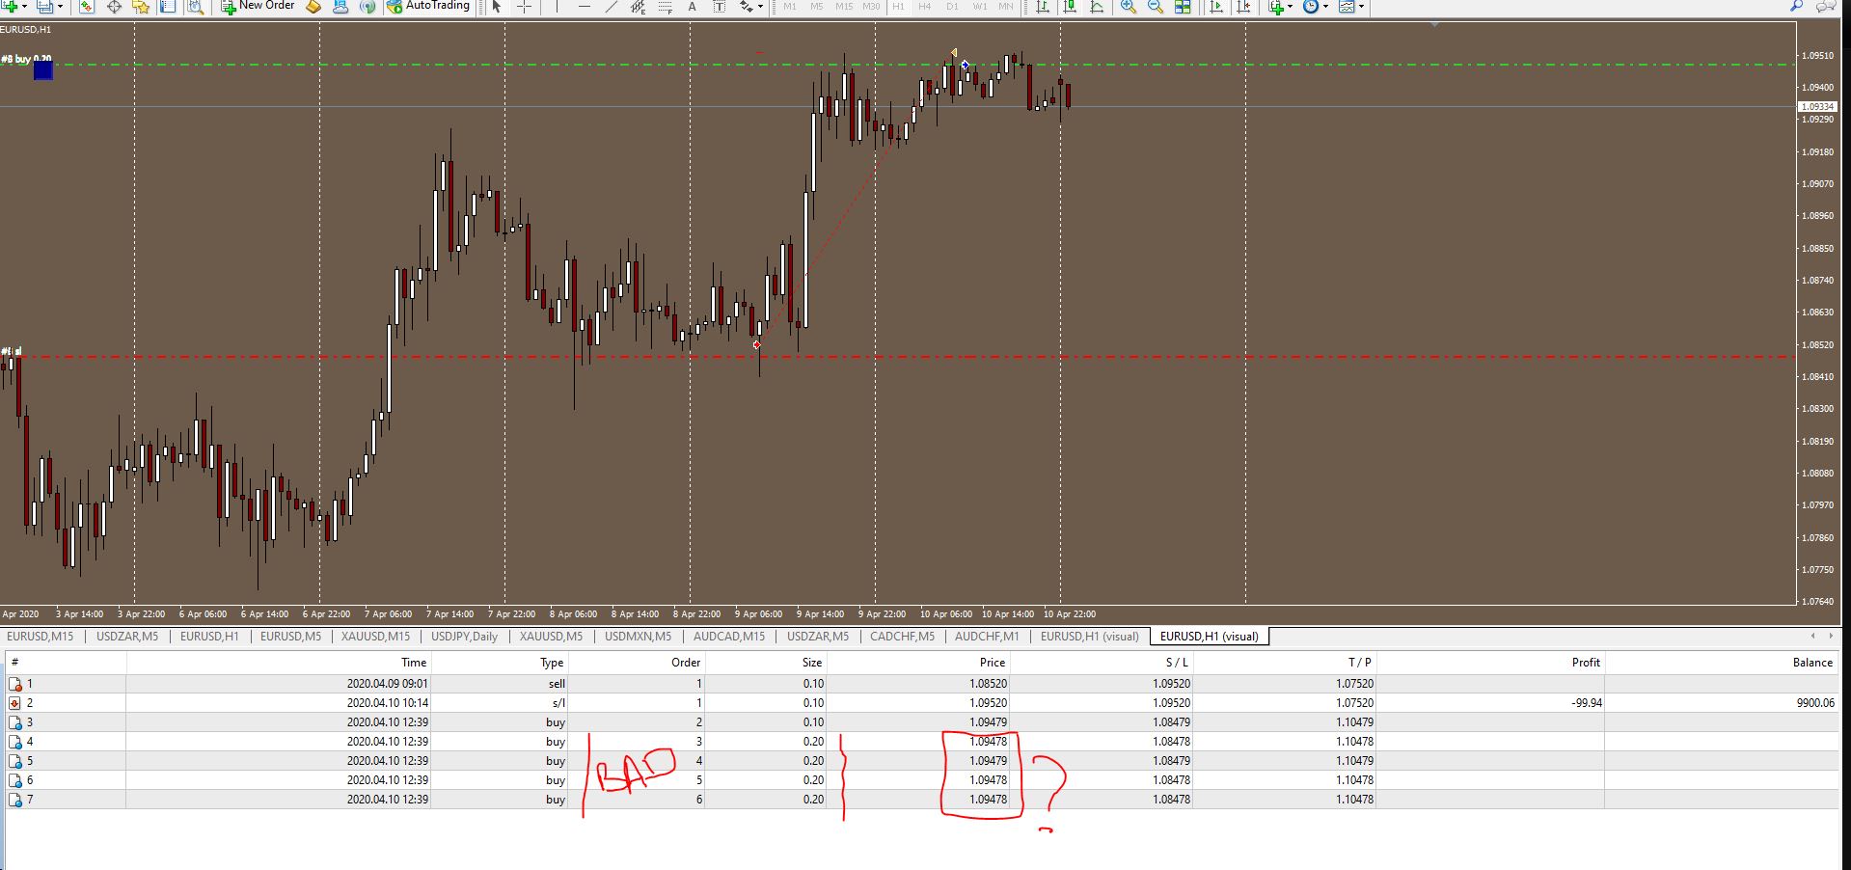Switch to the XAUUSD,M15 chart tab

click(x=375, y=637)
